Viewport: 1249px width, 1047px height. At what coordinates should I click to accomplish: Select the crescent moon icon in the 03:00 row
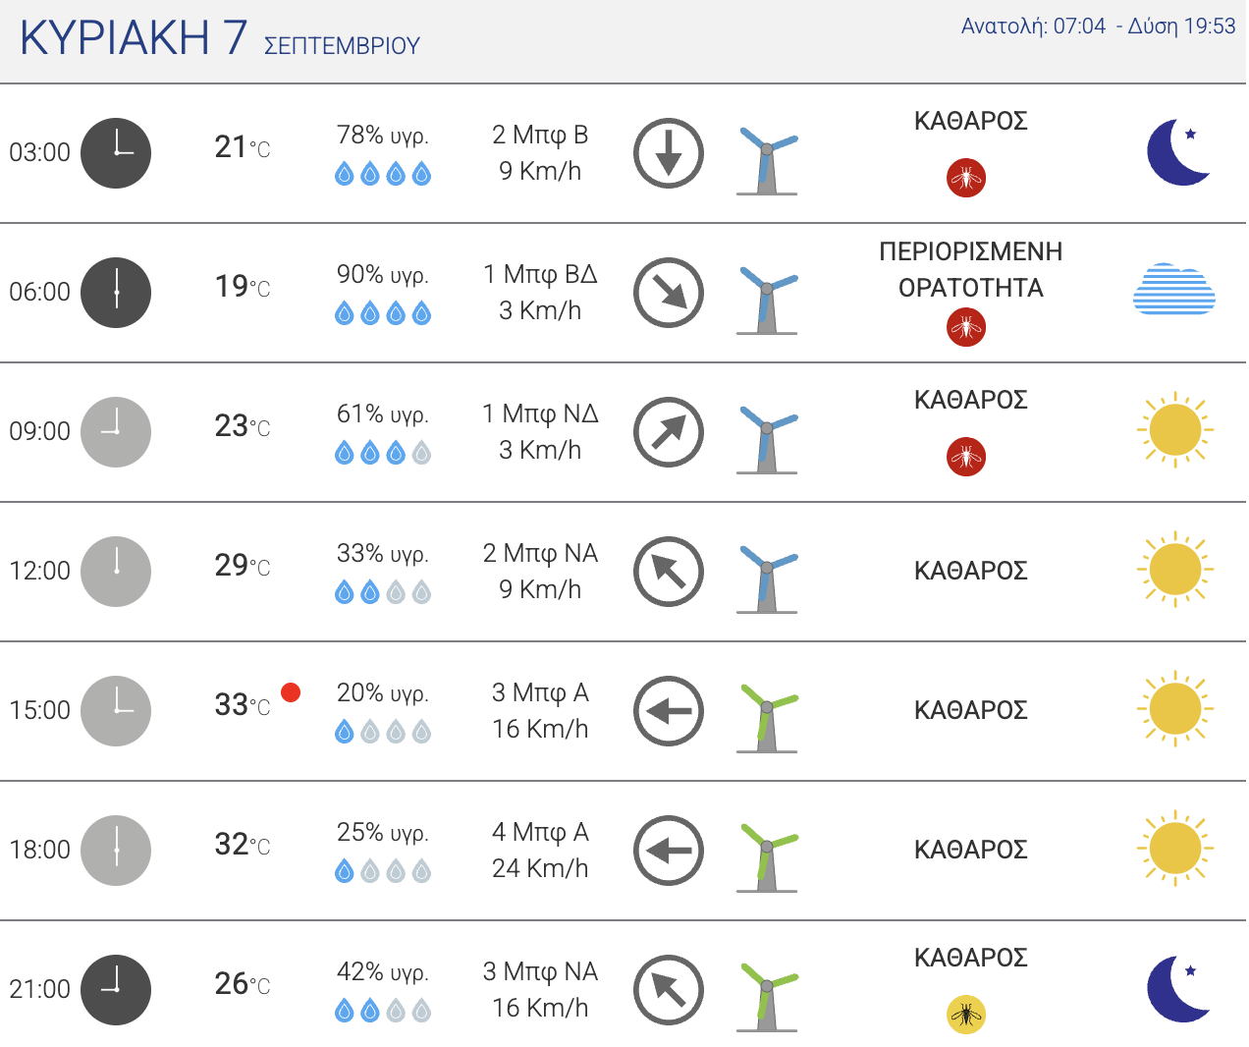1178,152
